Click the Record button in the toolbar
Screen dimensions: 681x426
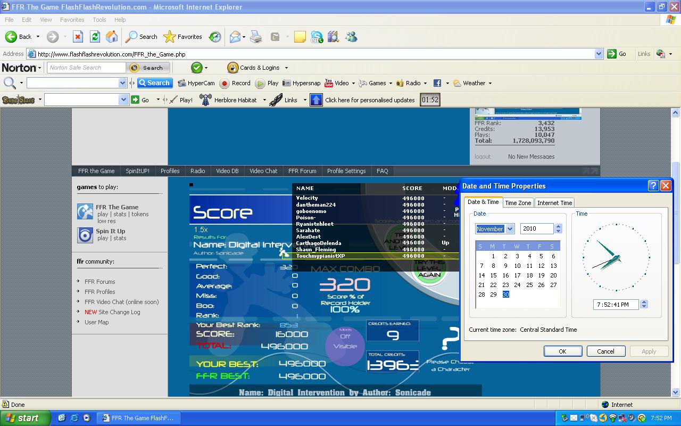pos(235,83)
